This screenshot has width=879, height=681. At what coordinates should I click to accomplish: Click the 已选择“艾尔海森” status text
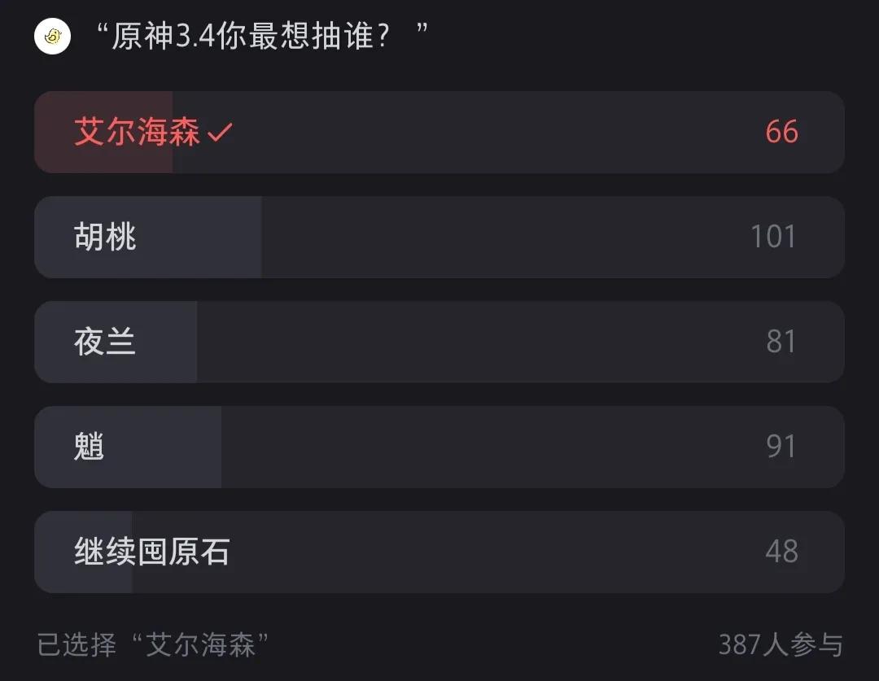[153, 644]
